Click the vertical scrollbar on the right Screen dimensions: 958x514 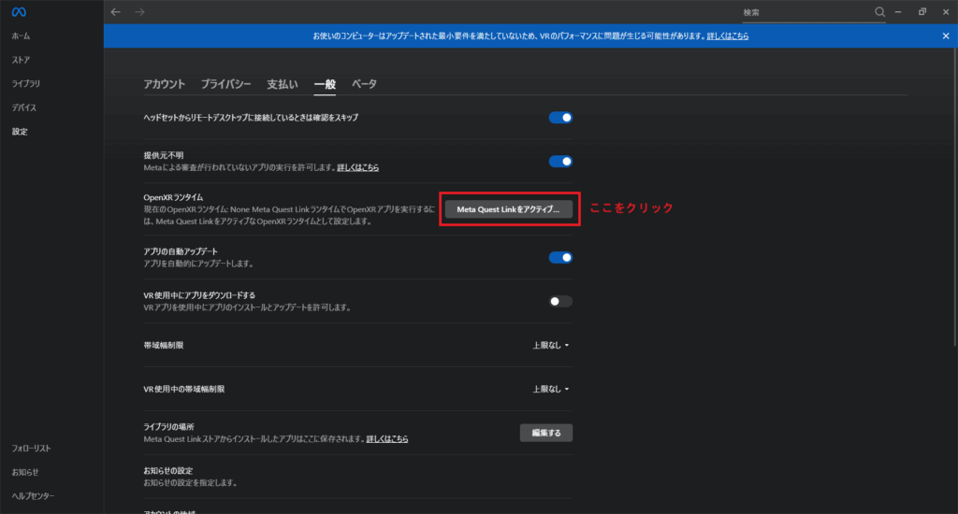point(955,195)
